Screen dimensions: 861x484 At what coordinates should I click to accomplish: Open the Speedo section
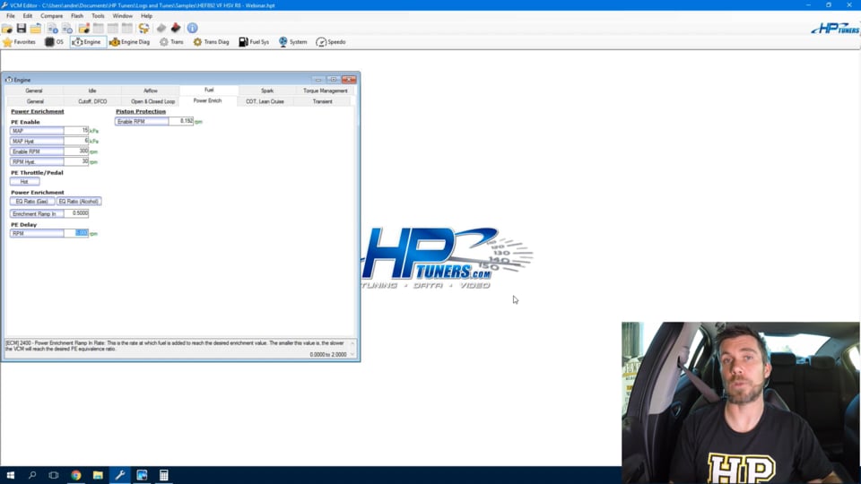pyautogui.click(x=331, y=42)
